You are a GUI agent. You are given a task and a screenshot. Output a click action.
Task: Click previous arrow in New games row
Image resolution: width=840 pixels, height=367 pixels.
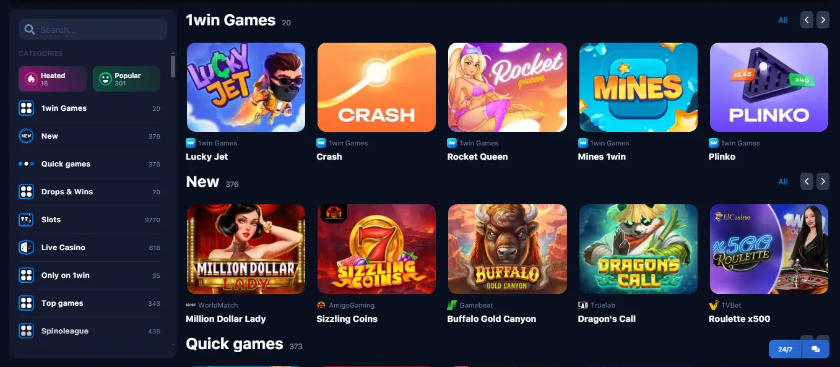807,181
